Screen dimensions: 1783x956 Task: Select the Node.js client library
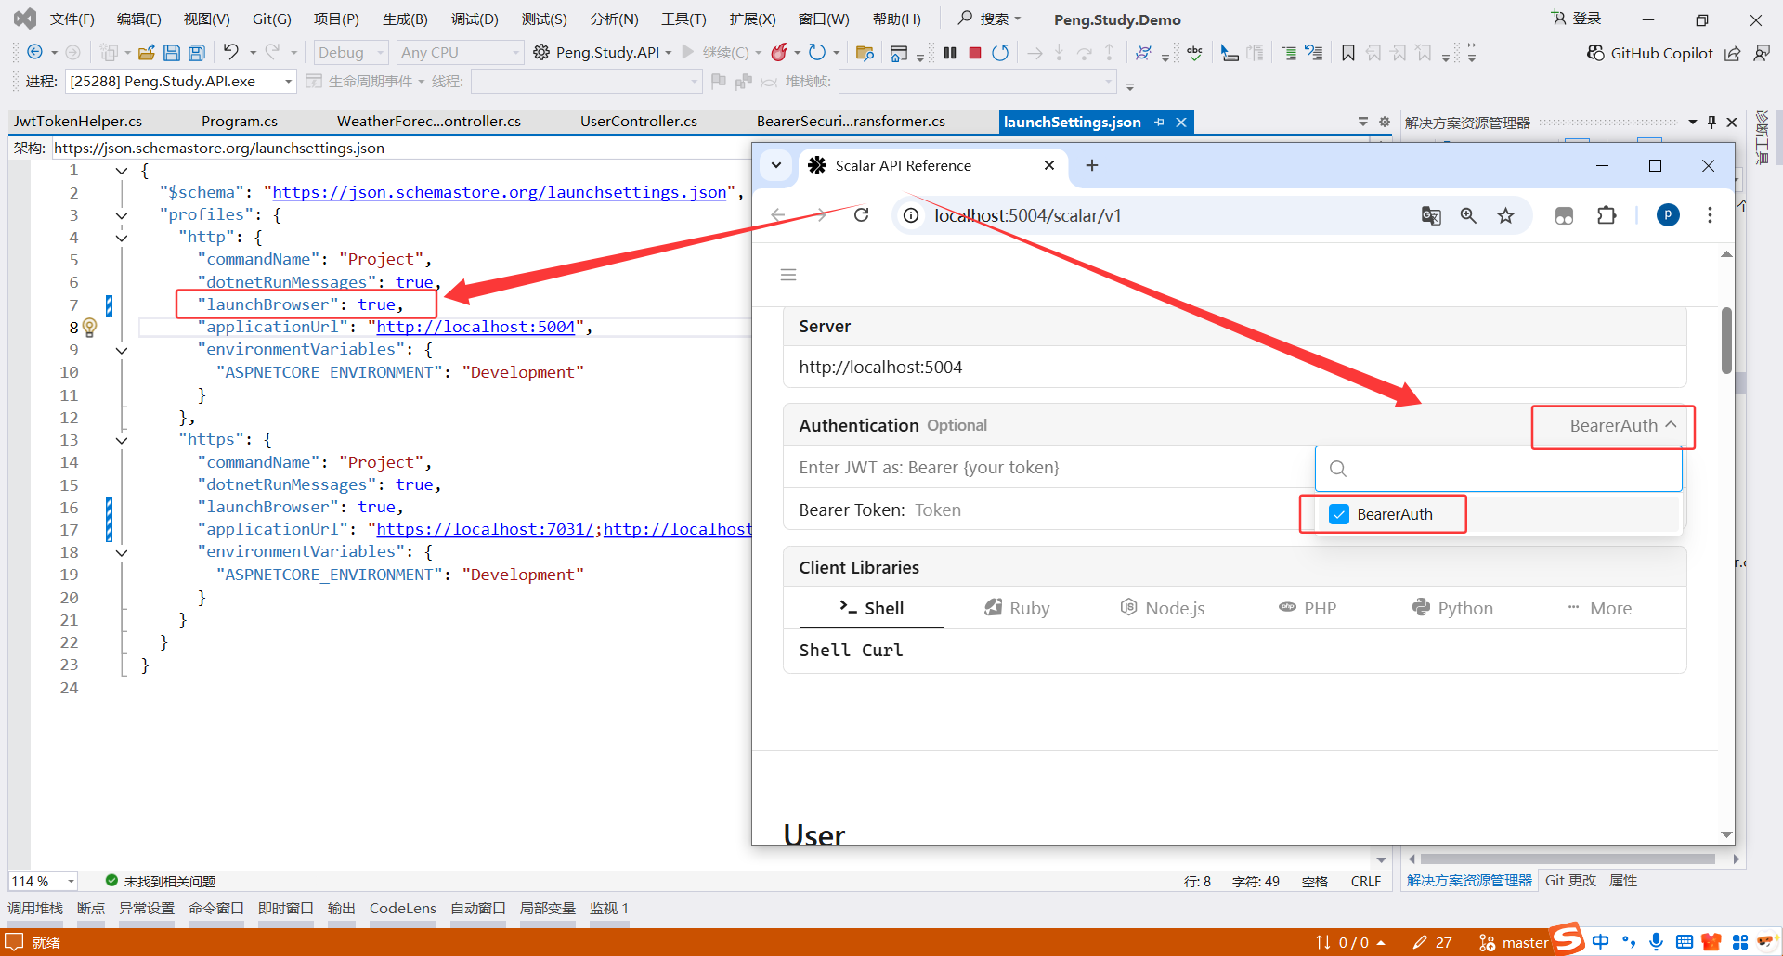pyautogui.click(x=1163, y=608)
